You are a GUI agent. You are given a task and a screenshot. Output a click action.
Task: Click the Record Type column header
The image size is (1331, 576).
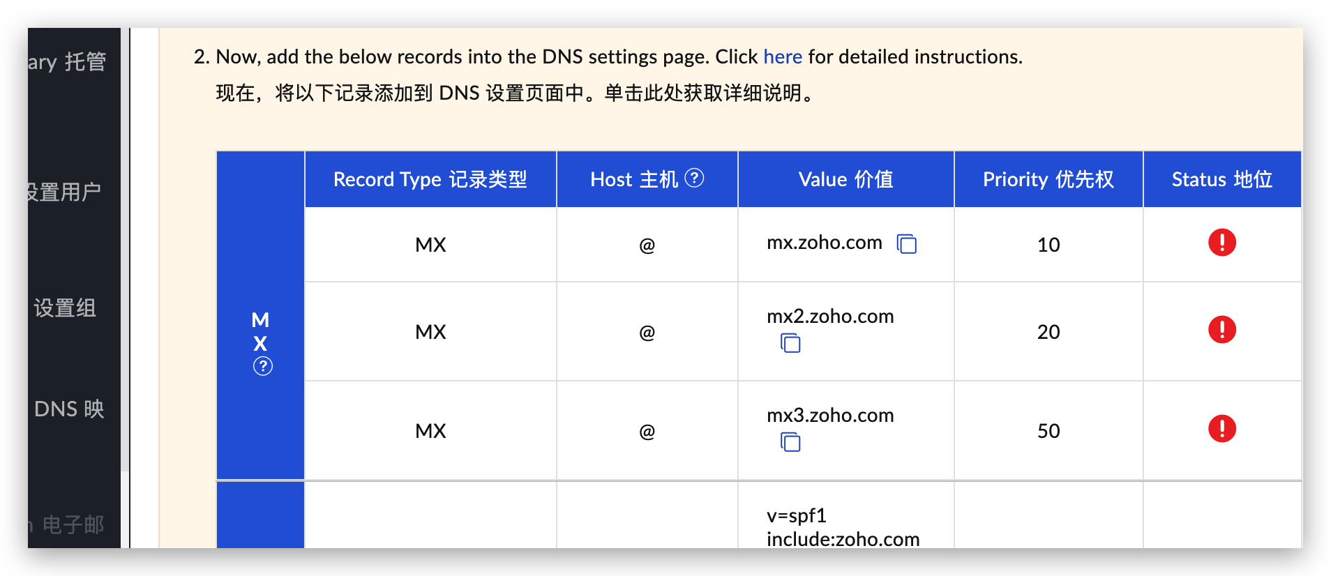click(x=430, y=179)
